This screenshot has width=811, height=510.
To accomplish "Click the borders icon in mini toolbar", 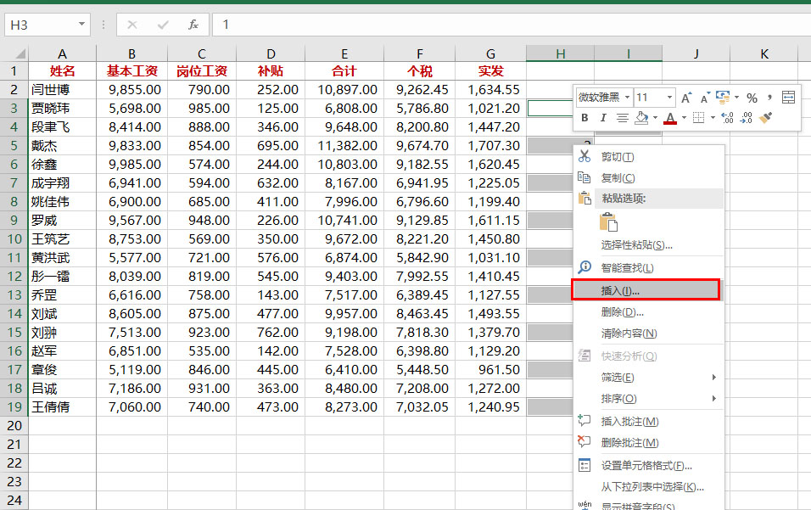I will click(699, 118).
